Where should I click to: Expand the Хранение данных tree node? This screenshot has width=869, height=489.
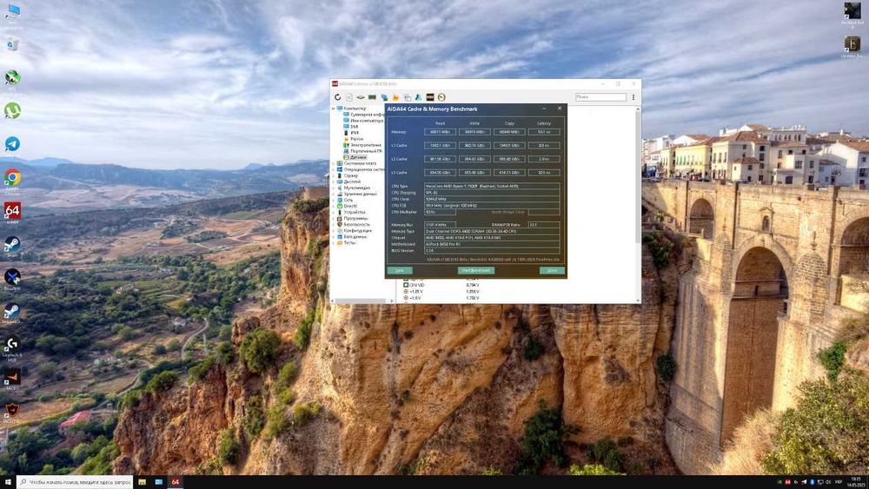[334, 194]
